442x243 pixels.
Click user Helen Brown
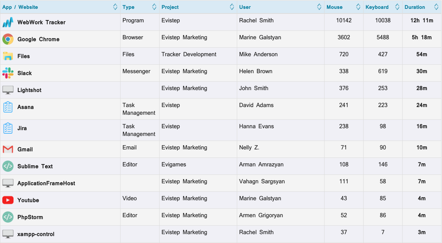click(x=256, y=71)
